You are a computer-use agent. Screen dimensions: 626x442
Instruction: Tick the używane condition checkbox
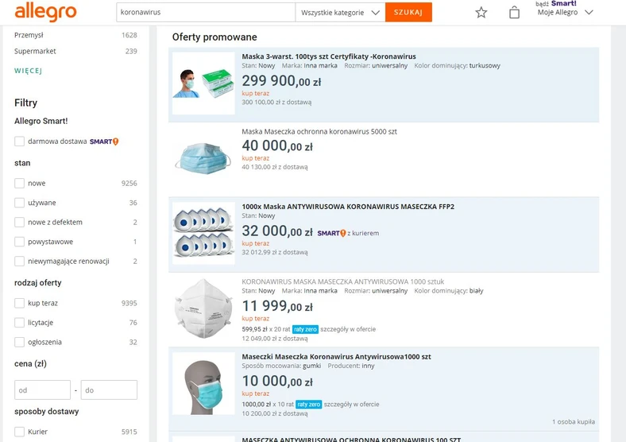(x=20, y=203)
